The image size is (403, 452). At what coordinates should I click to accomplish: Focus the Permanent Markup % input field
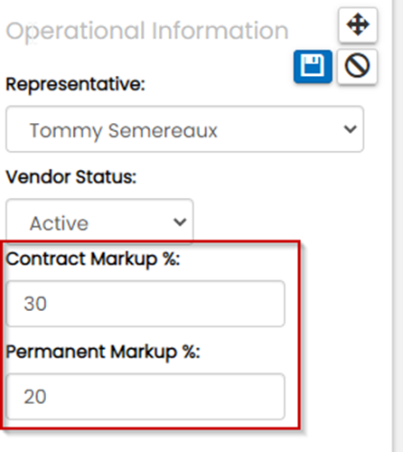click(145, 396)
